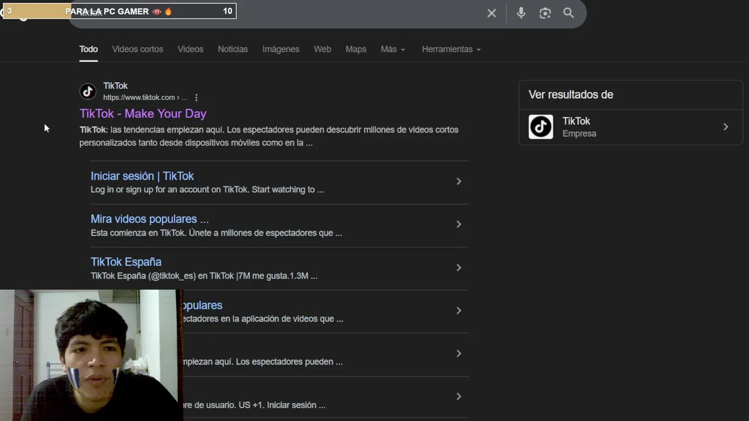
Task: Click the arrow on the 'US +1. Iniciar sesión' row
Action: tap(459, 396)
